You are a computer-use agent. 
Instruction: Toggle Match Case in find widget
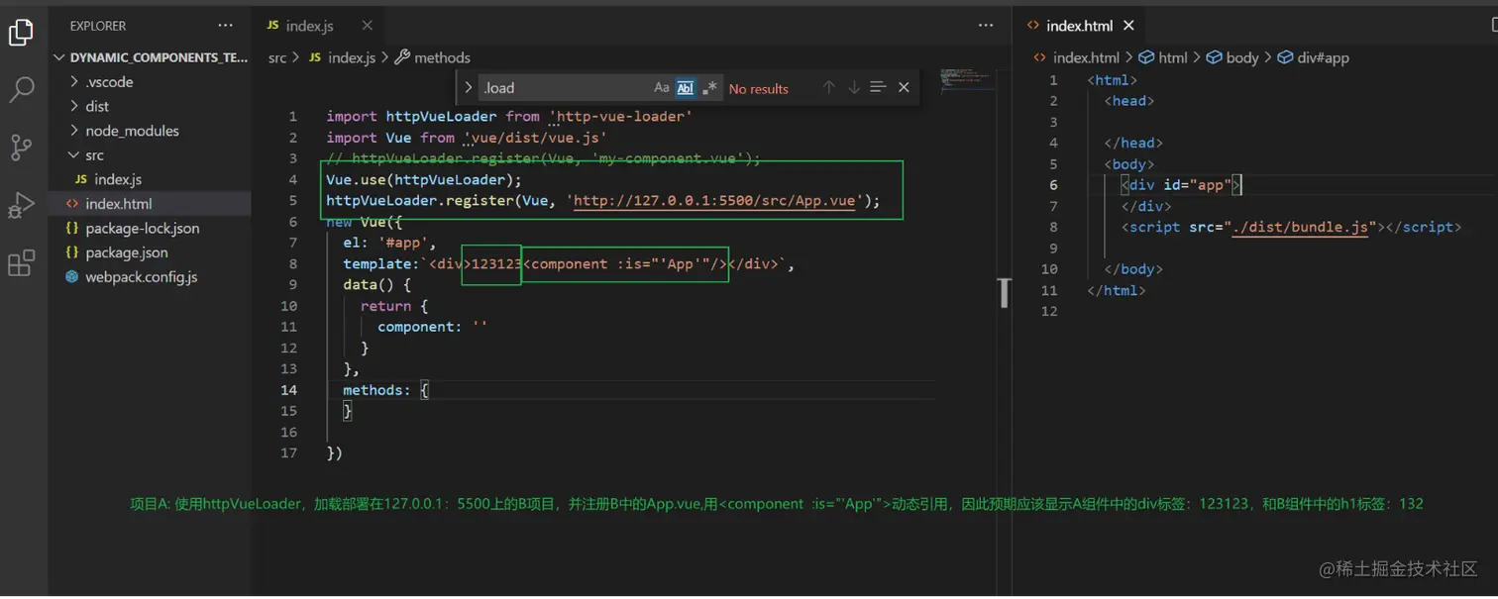(662, 88)
